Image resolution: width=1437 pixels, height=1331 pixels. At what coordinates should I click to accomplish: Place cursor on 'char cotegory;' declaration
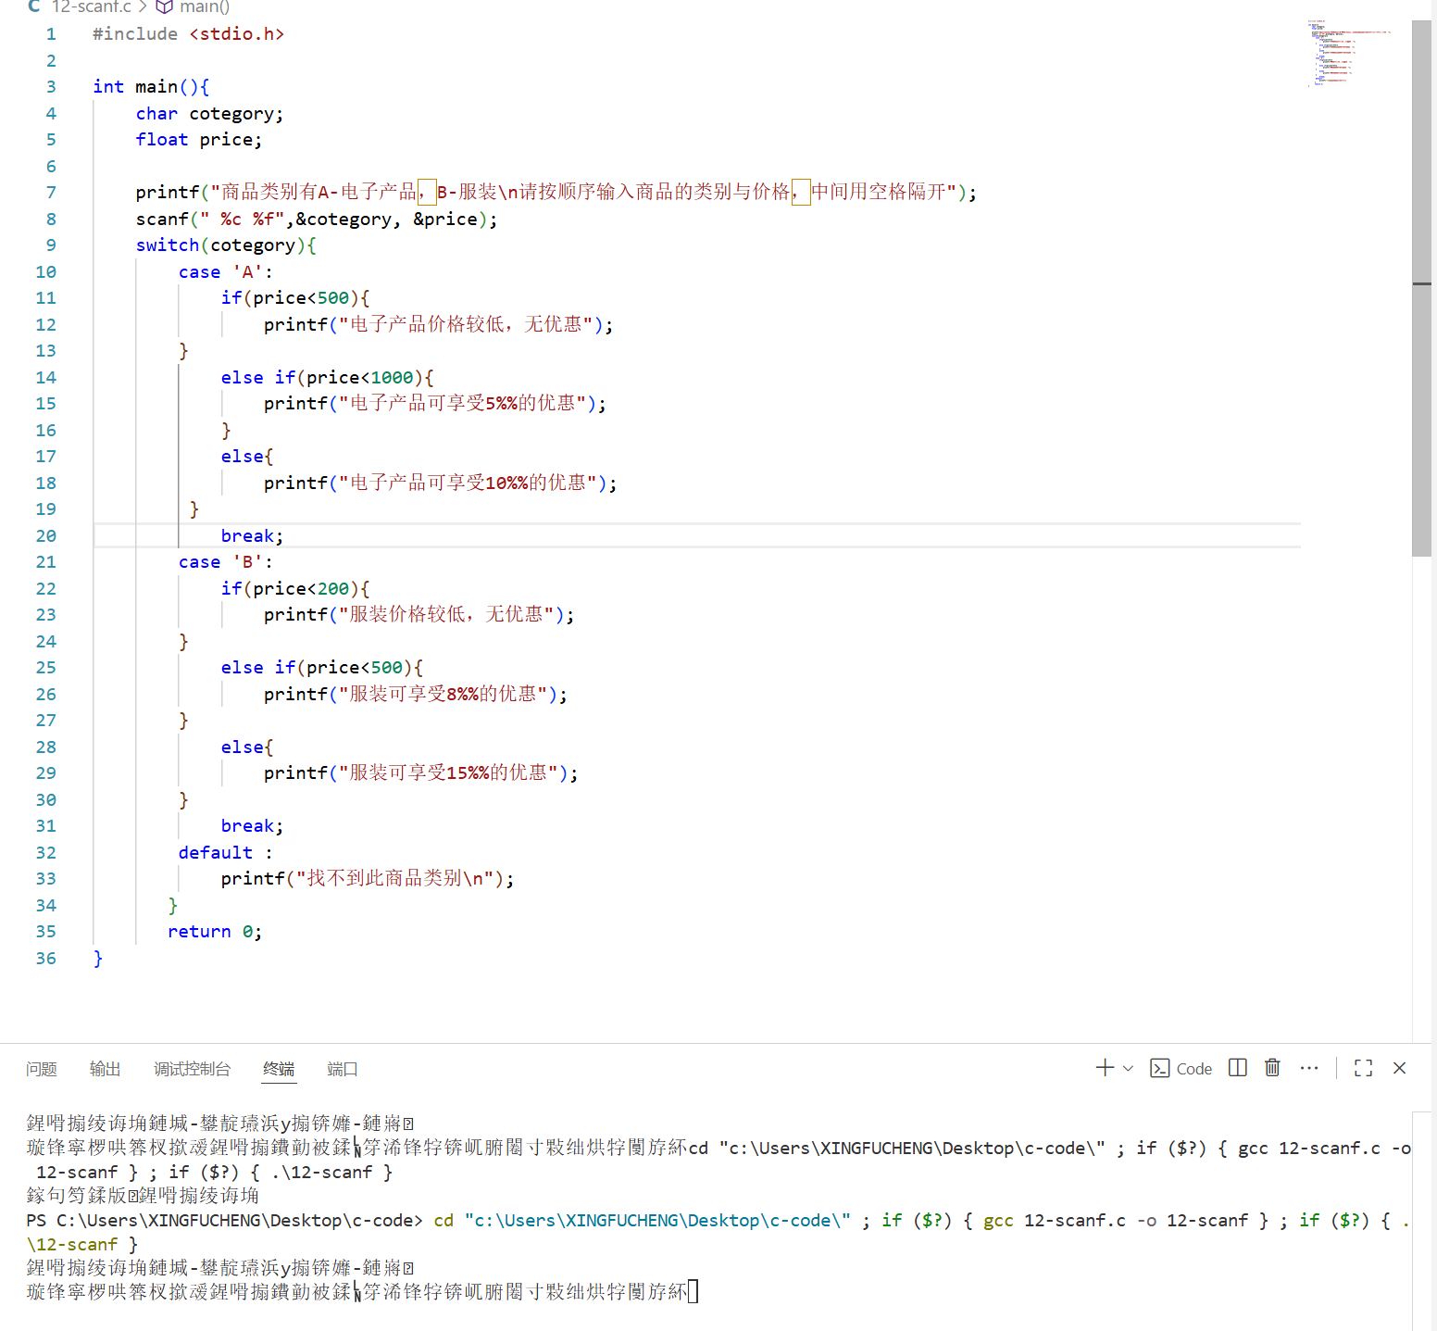coord(210,113)
